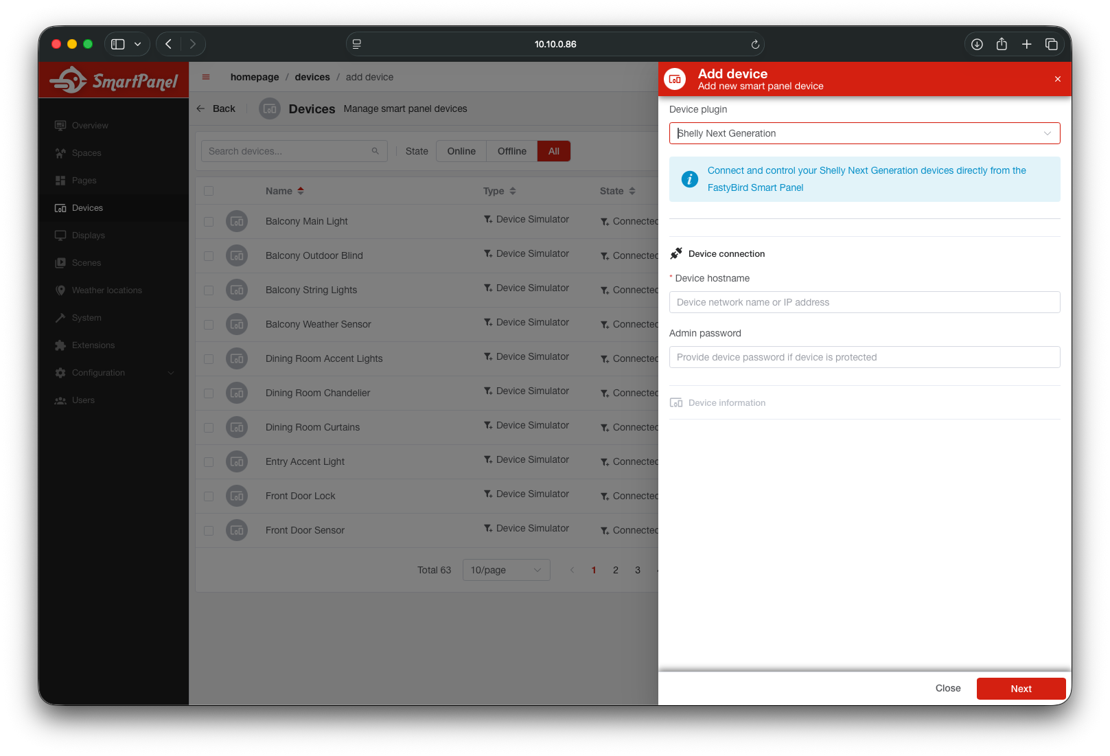
Task: Open the 10/page pagination dropdown
Action: (x=506, y=570)
